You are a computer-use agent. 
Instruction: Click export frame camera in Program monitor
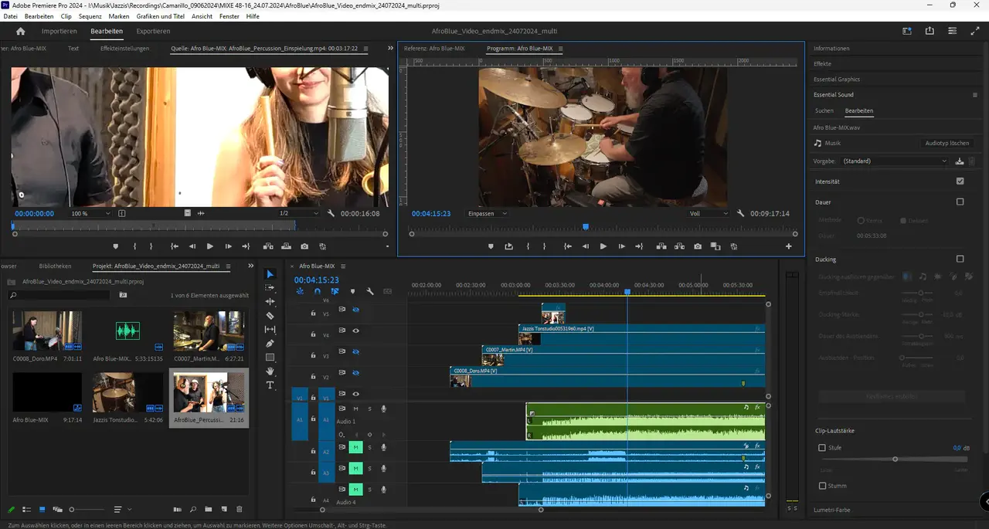[x=698, y=246]
